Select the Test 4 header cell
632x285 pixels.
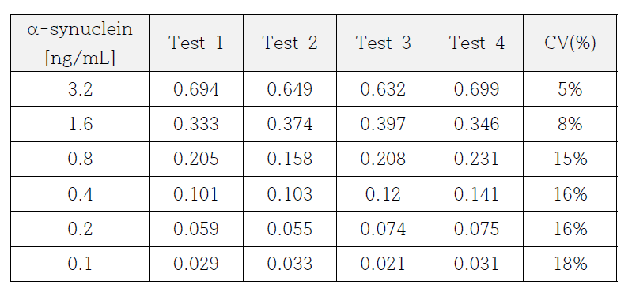pos(476,43)
